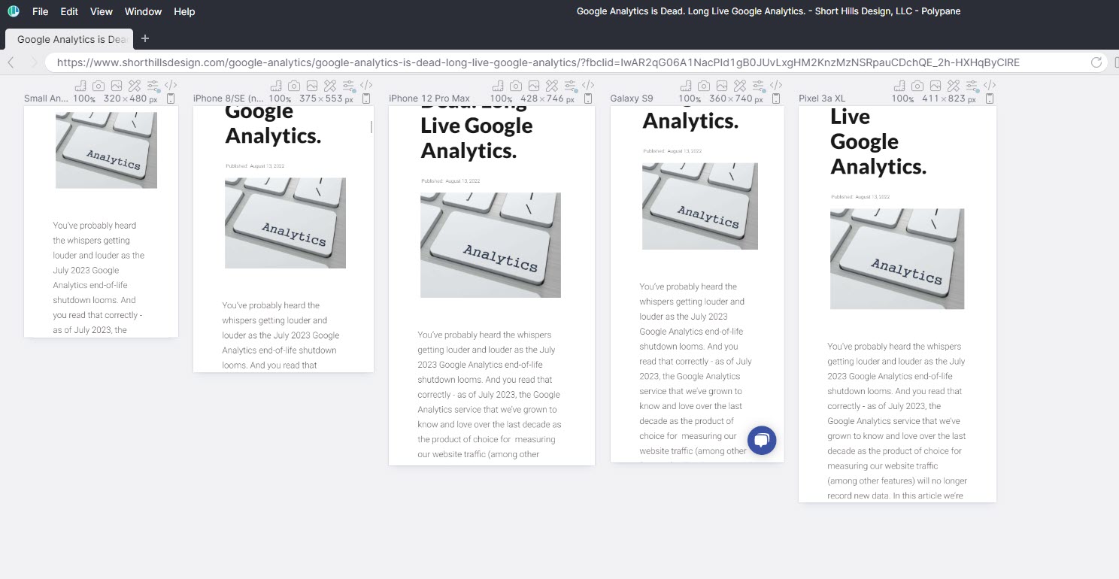Click the Polypane logo icon

14,11
